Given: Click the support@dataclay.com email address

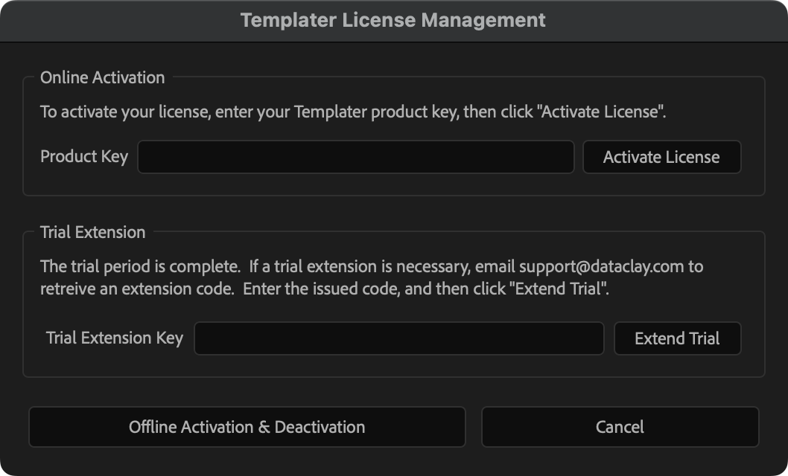Looking at the screenshot, I should 600,267.
